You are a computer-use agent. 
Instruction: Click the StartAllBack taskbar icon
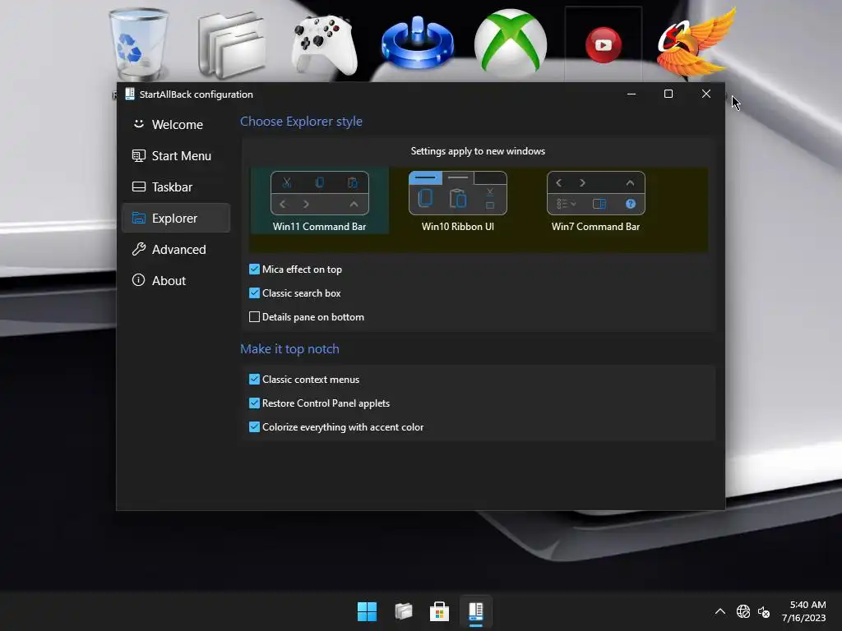(476, 611)
